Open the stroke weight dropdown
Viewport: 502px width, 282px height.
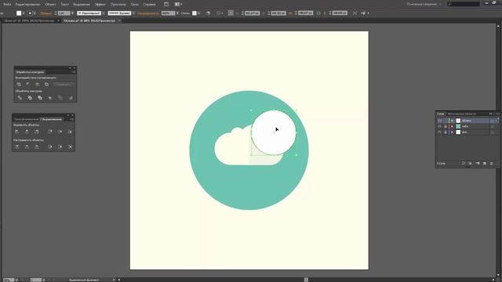(x=72, y=13)
